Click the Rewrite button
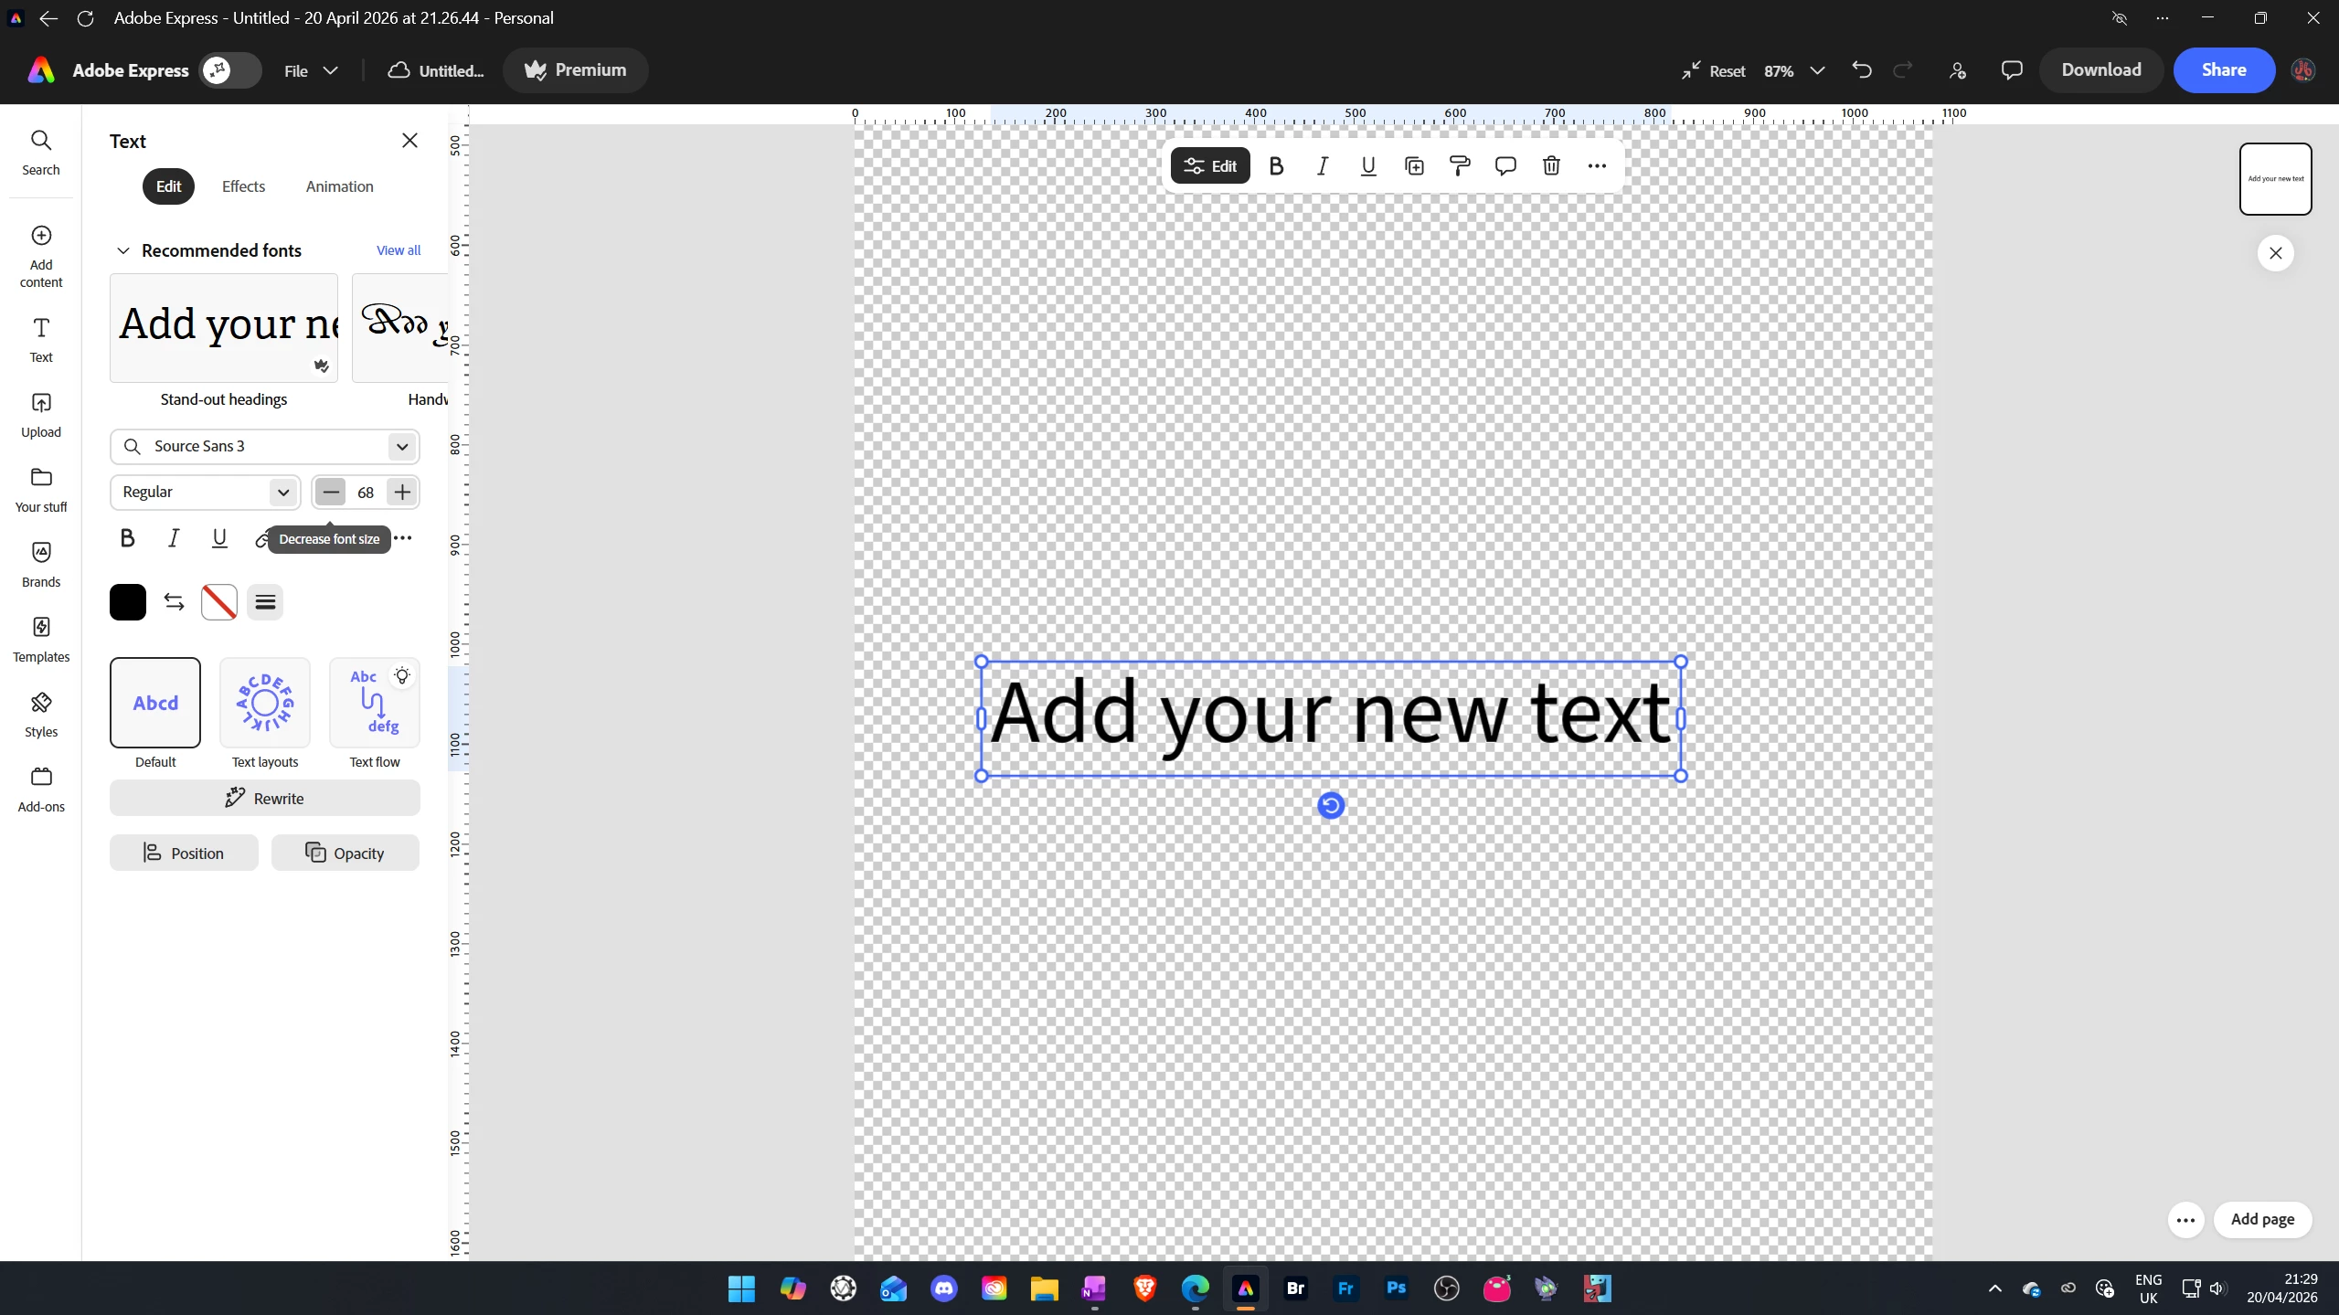Image resolution: width=2339 pixels, height=1315 pixels. tap(264, 798)
